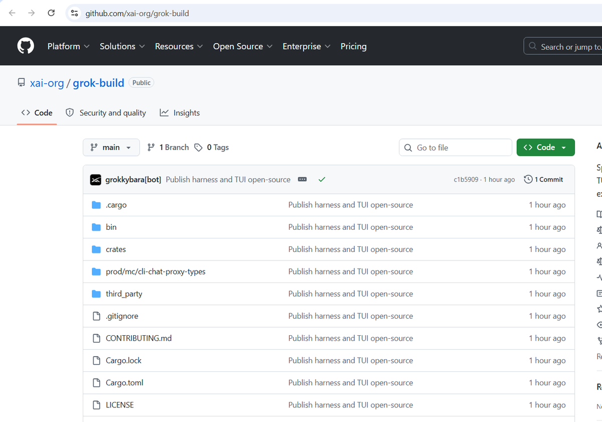View the 1 Branch link
This screenshot has height=422, width=602.
168,148
